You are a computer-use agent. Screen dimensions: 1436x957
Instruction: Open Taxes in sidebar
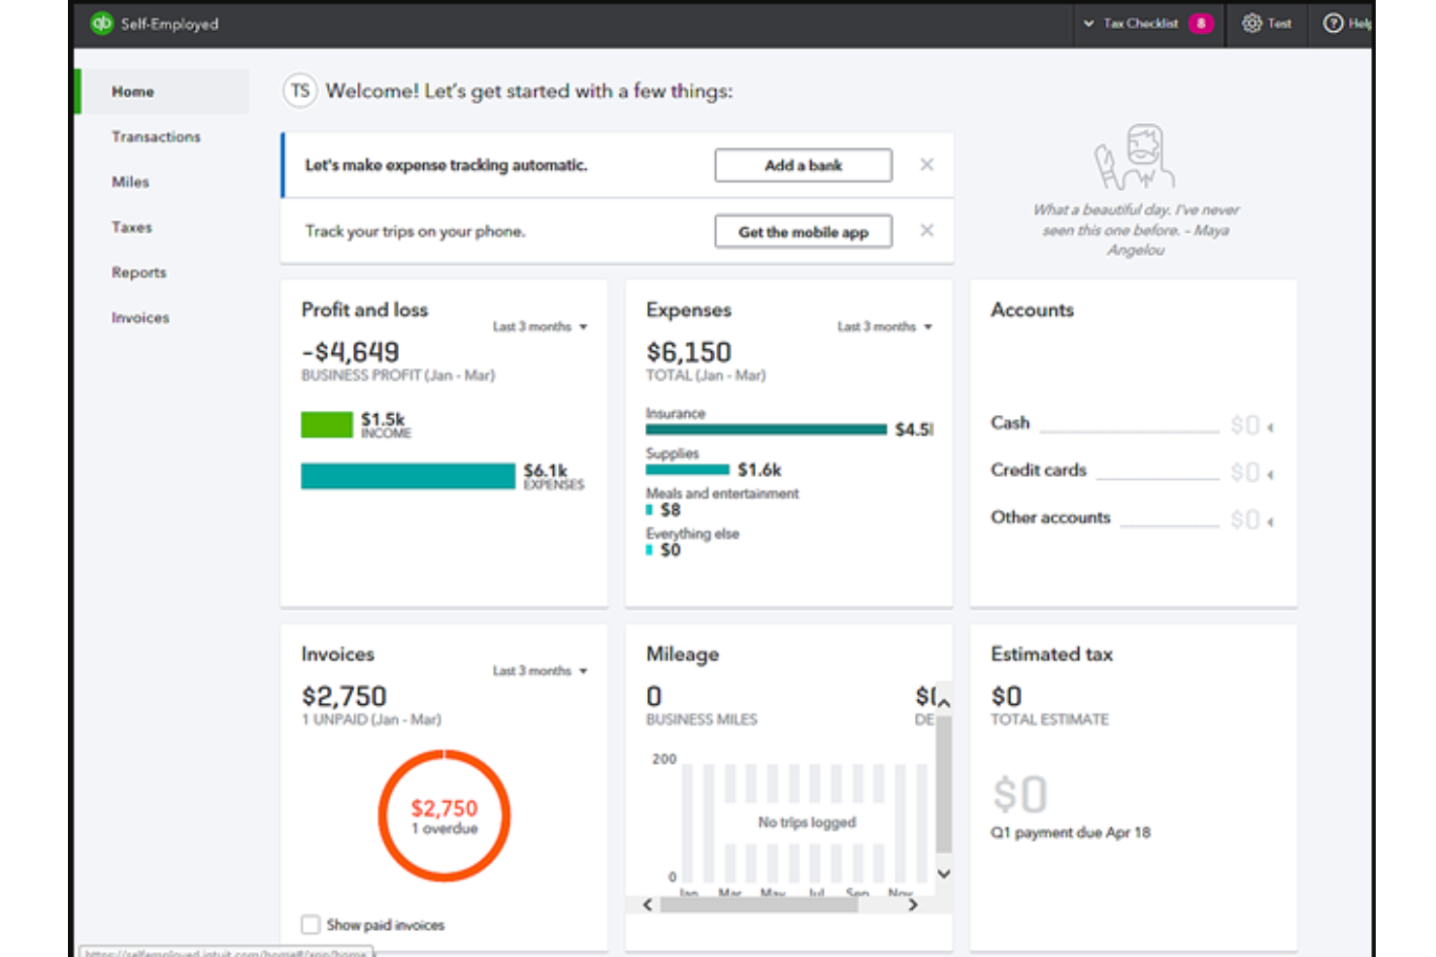(131, 227)
